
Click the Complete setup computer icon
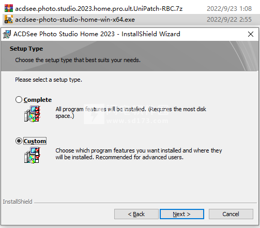[32, 114]
